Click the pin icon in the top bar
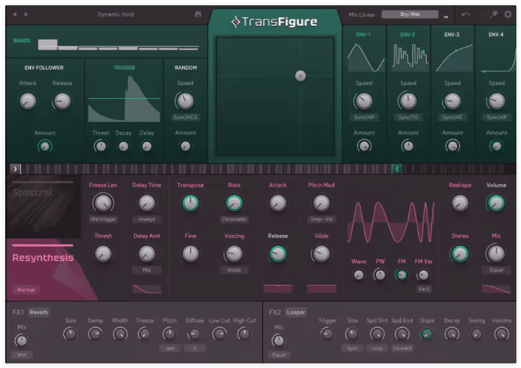521x368 pixels. [494, 15]
